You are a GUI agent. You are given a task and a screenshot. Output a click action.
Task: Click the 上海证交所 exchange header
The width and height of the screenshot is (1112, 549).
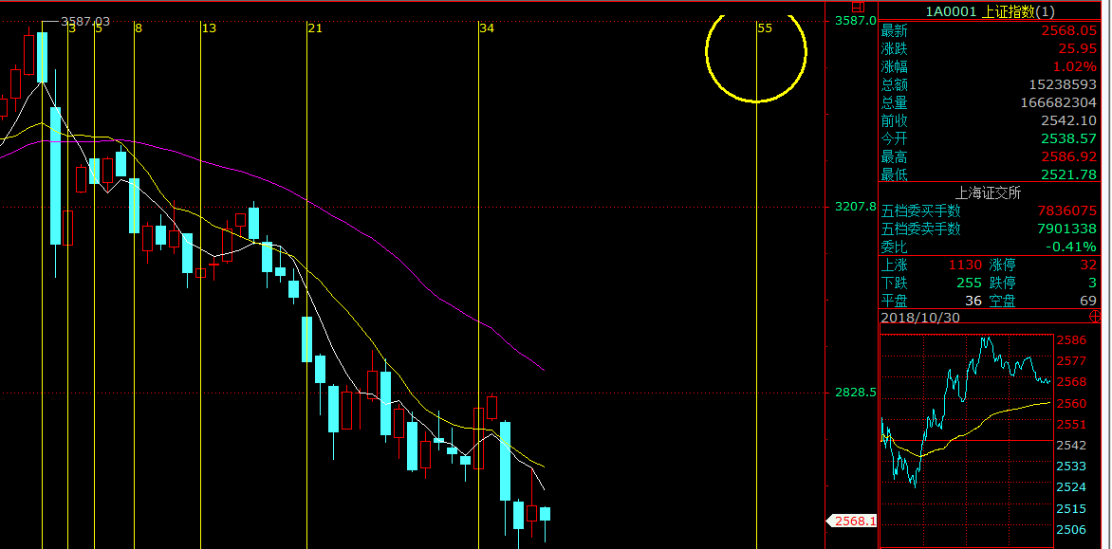pyautogui.click(x=990, y=192)
